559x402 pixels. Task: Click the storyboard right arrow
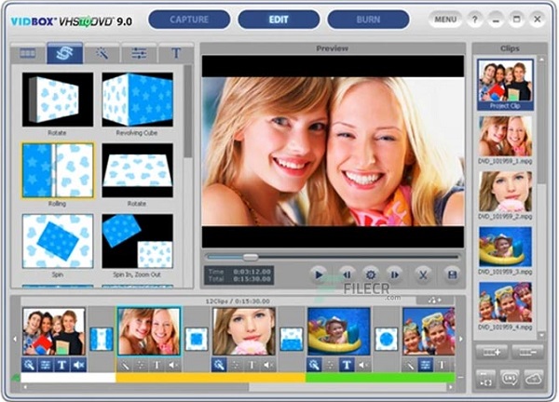tap(461, 339)
